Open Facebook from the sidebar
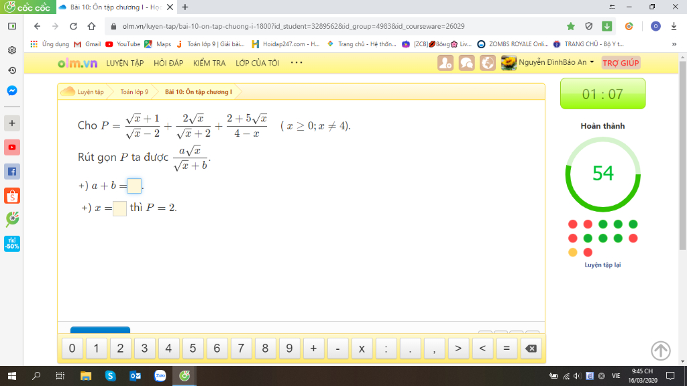The width and height of the screenshot is (687, 386). (x=12, y=172)
